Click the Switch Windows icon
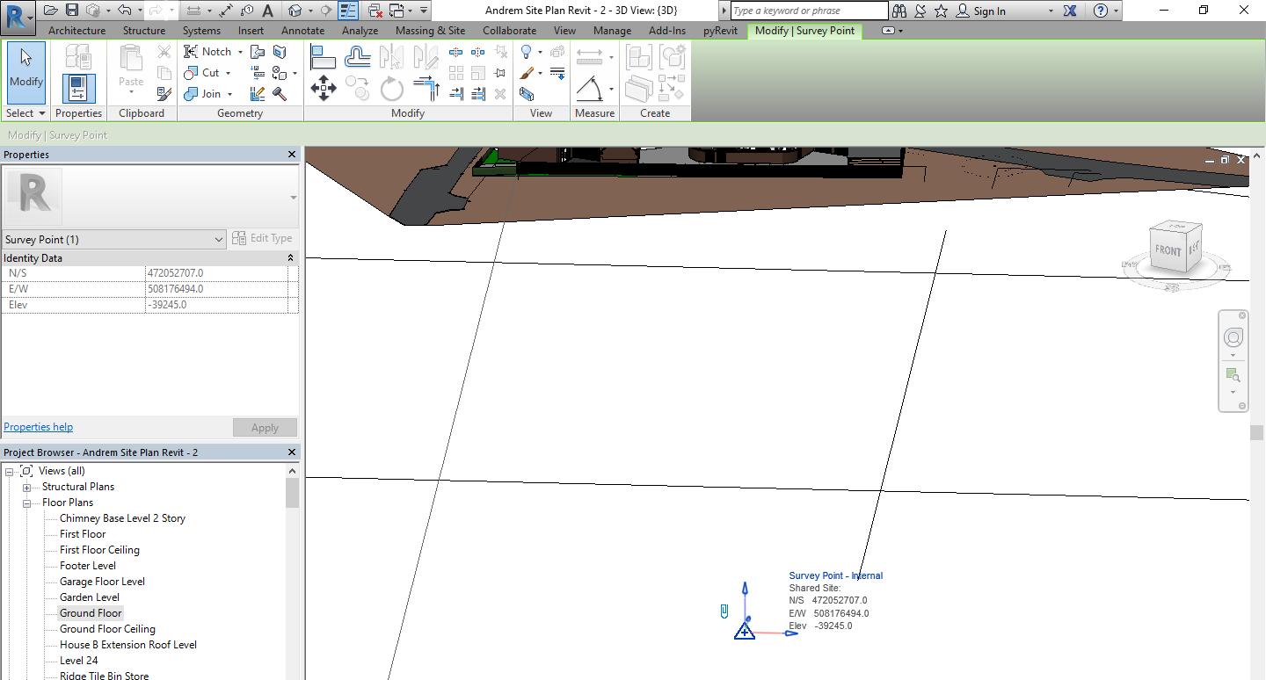1266x680 pixels. [397, 11]
